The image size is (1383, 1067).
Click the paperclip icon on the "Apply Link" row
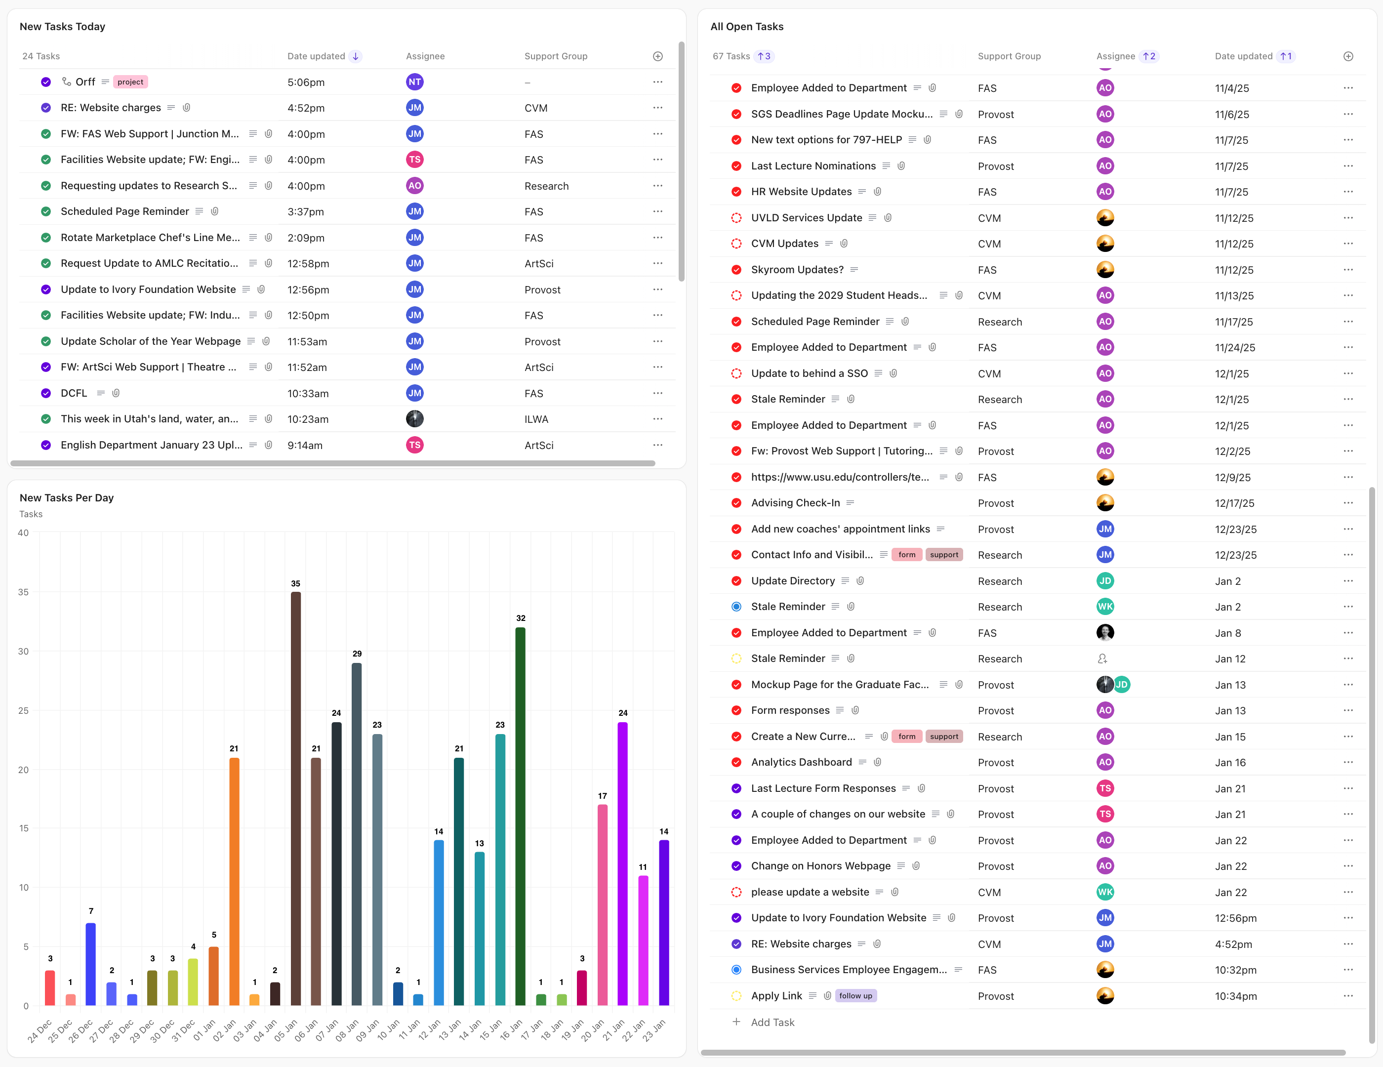tap(828, 995)
